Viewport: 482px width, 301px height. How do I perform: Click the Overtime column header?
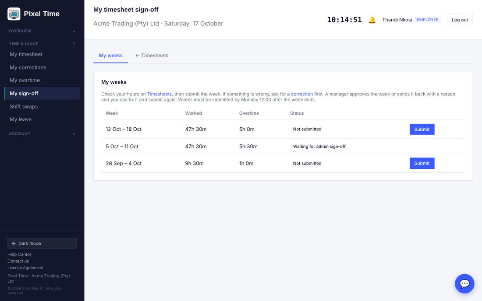coord(249,113)
